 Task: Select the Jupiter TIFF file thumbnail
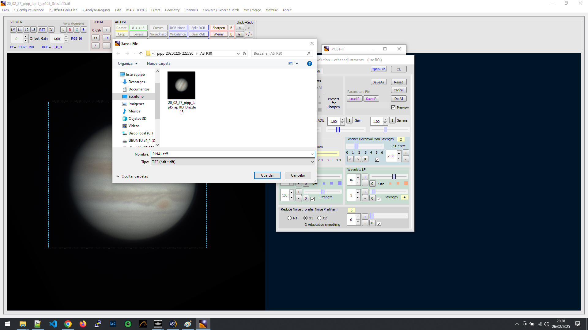[181, 85]
